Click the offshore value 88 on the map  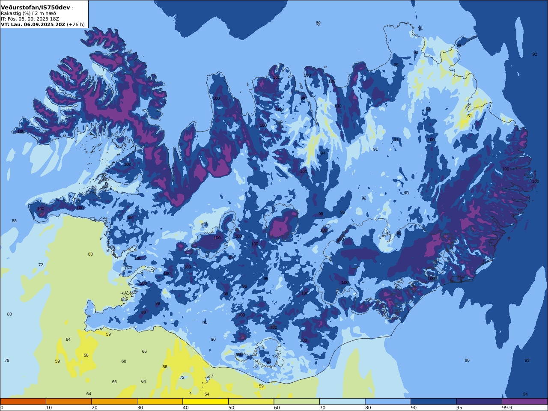coord(14,221)
